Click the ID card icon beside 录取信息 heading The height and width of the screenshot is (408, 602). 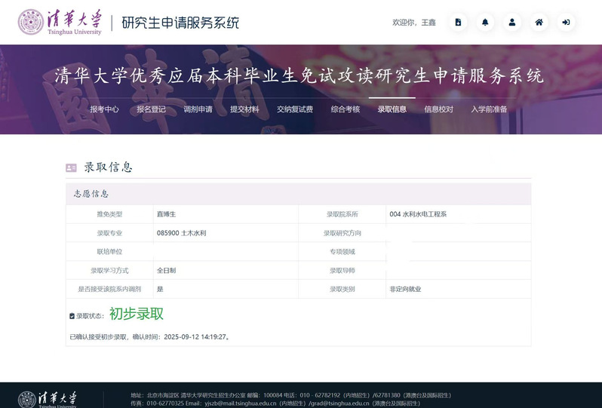tap(71, 167)
